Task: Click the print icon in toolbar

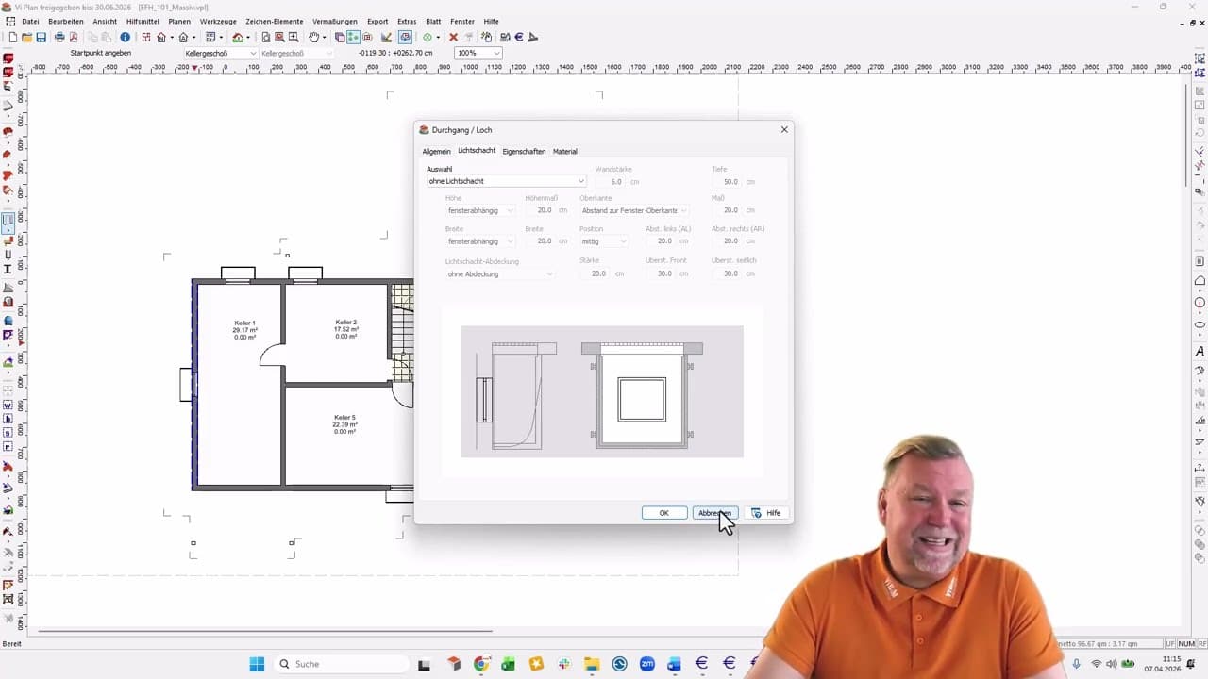Action: click(59, 38)
